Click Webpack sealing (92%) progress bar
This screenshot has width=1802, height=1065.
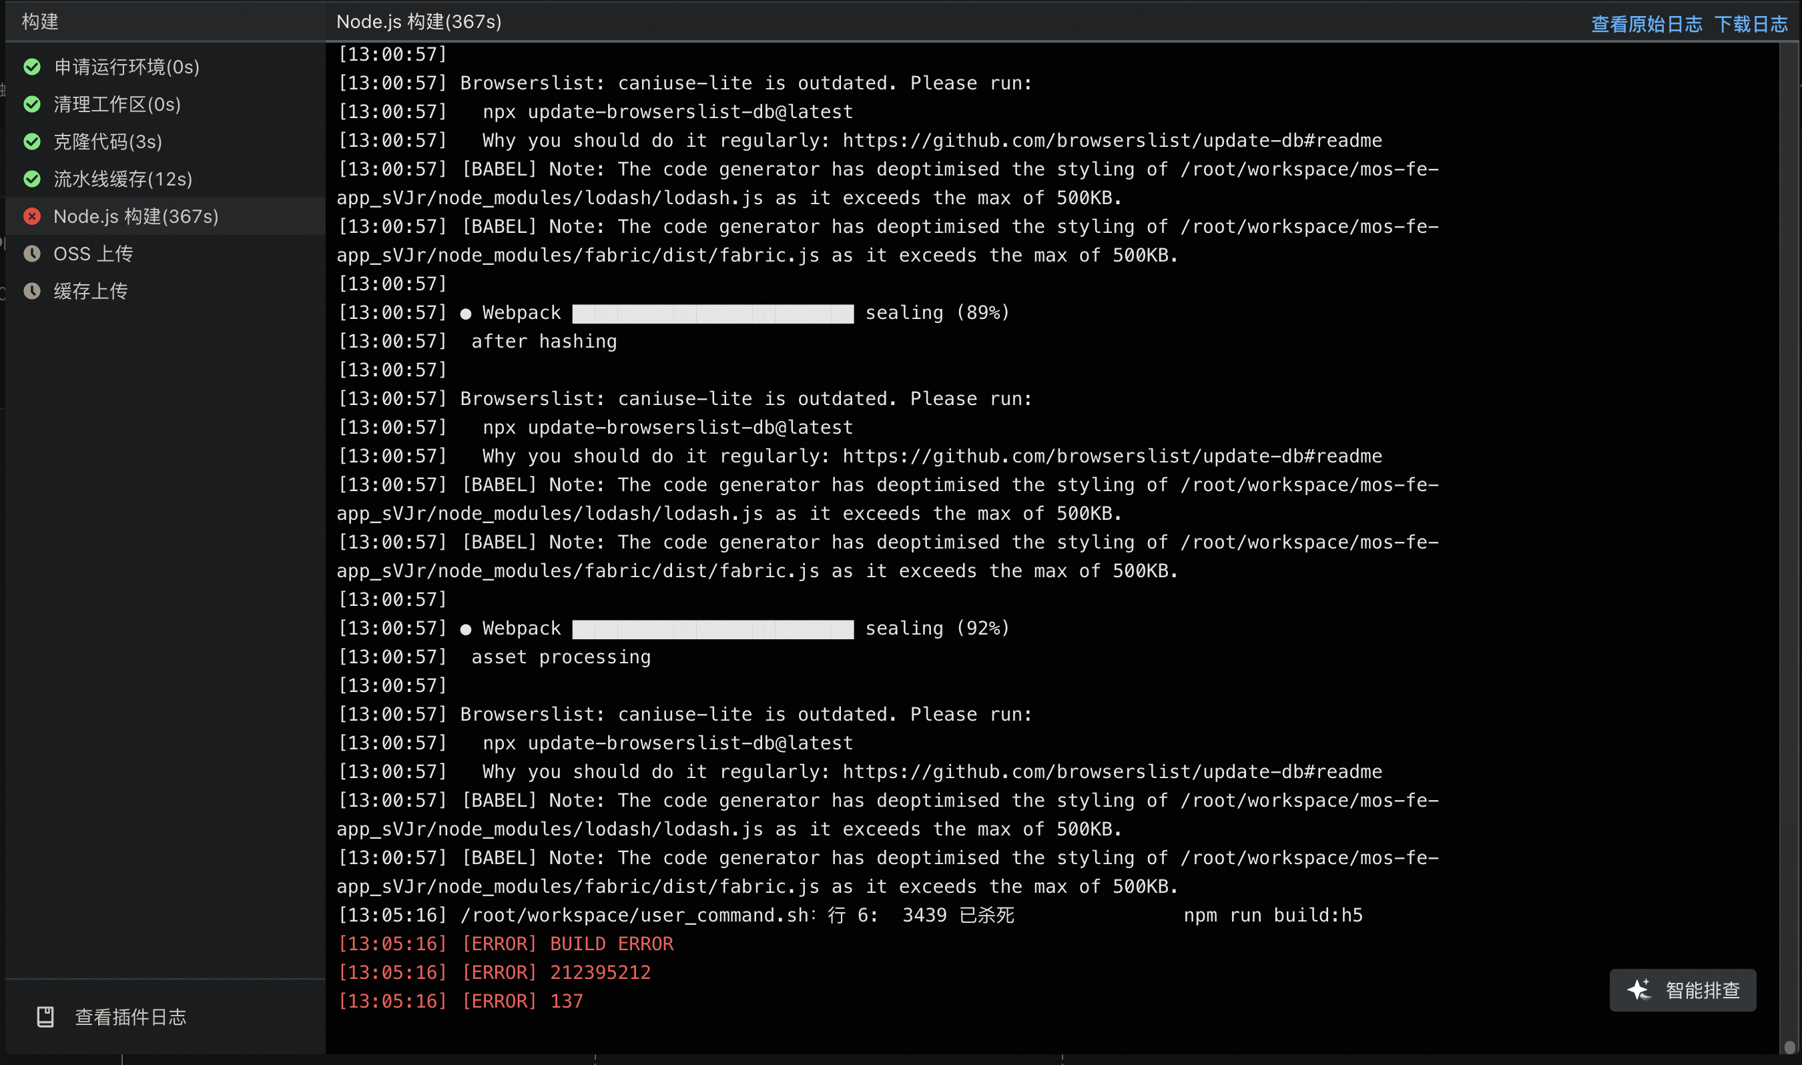(713, 629)
